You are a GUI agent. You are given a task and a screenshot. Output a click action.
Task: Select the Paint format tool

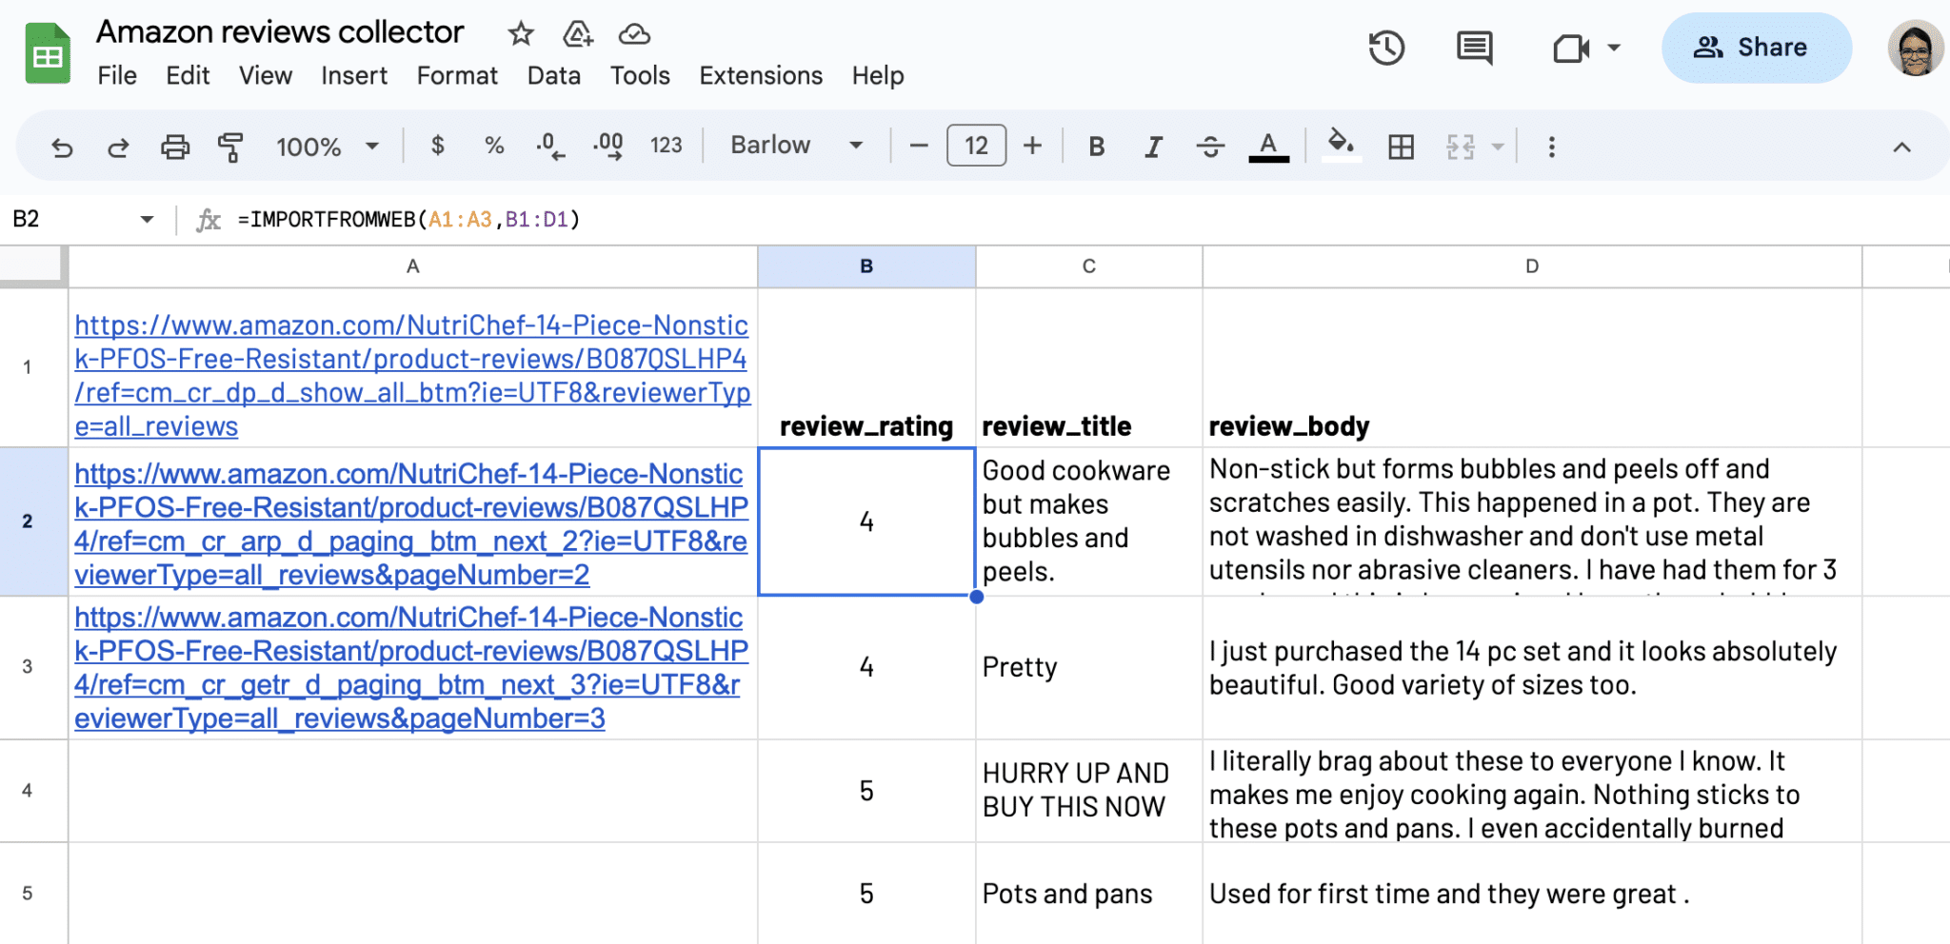point(230,146)
